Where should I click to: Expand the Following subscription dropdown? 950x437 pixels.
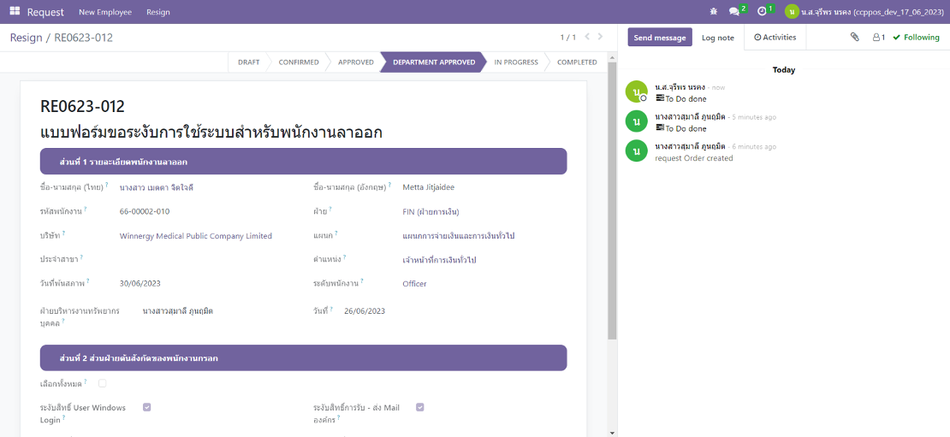[916, 38]
